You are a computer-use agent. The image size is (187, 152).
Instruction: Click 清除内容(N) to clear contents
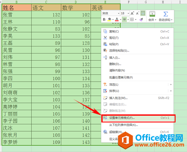pyautogui.click(x=137, y=71)
